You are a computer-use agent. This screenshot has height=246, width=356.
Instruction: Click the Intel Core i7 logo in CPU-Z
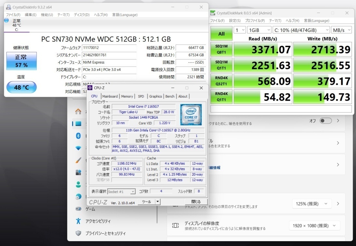(x=191, y=115)
